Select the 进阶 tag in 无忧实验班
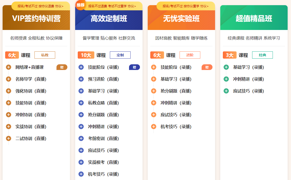 click(190, 55)
